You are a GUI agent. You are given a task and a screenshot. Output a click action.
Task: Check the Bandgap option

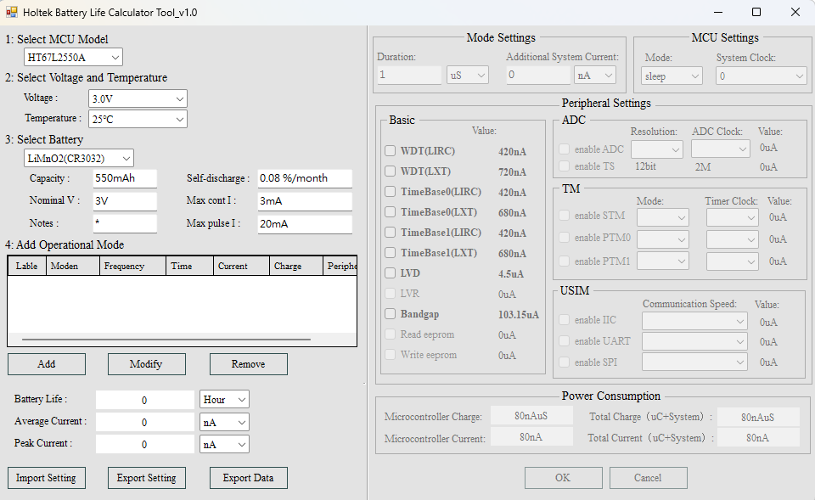391,314
